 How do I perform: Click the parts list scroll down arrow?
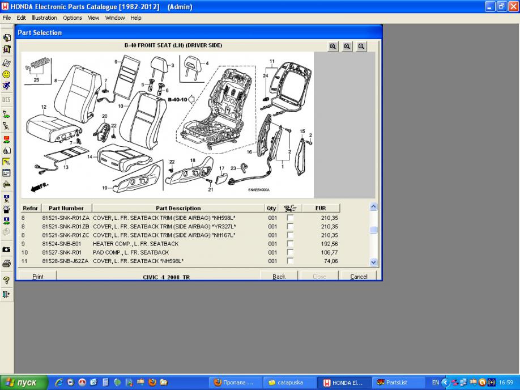[373, 262]
